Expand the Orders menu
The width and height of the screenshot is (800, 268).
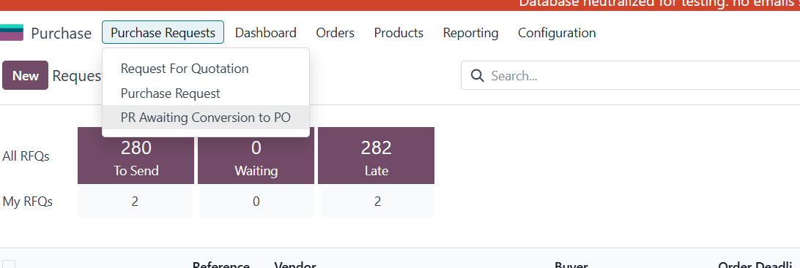336,33
